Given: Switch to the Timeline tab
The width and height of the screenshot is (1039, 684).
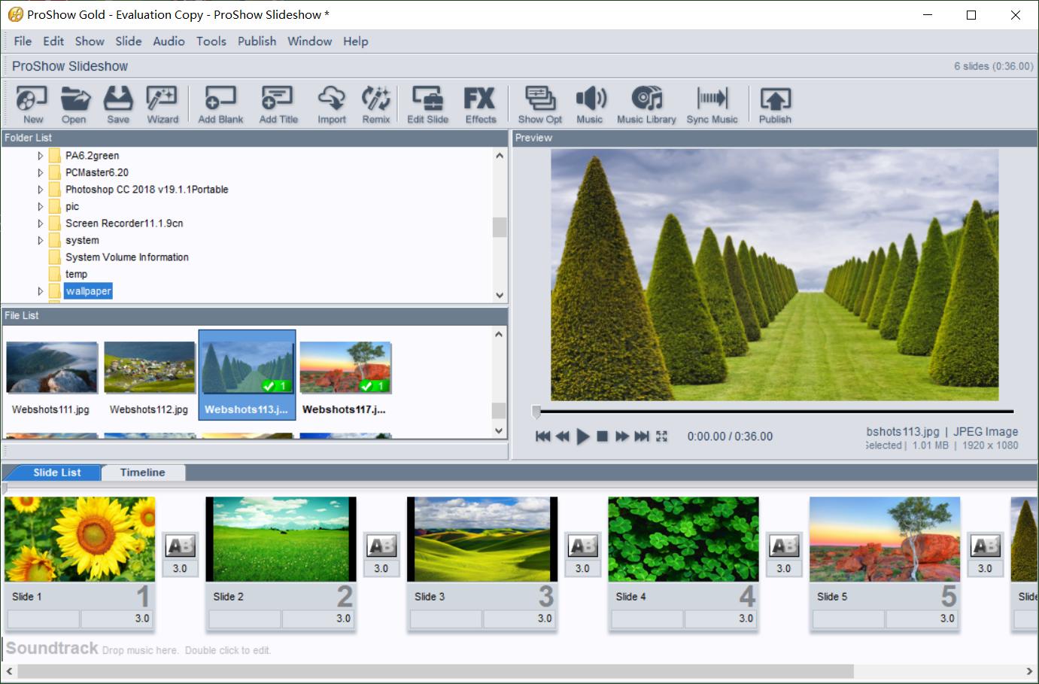Looking at the screenshot, I should [142, 473].
